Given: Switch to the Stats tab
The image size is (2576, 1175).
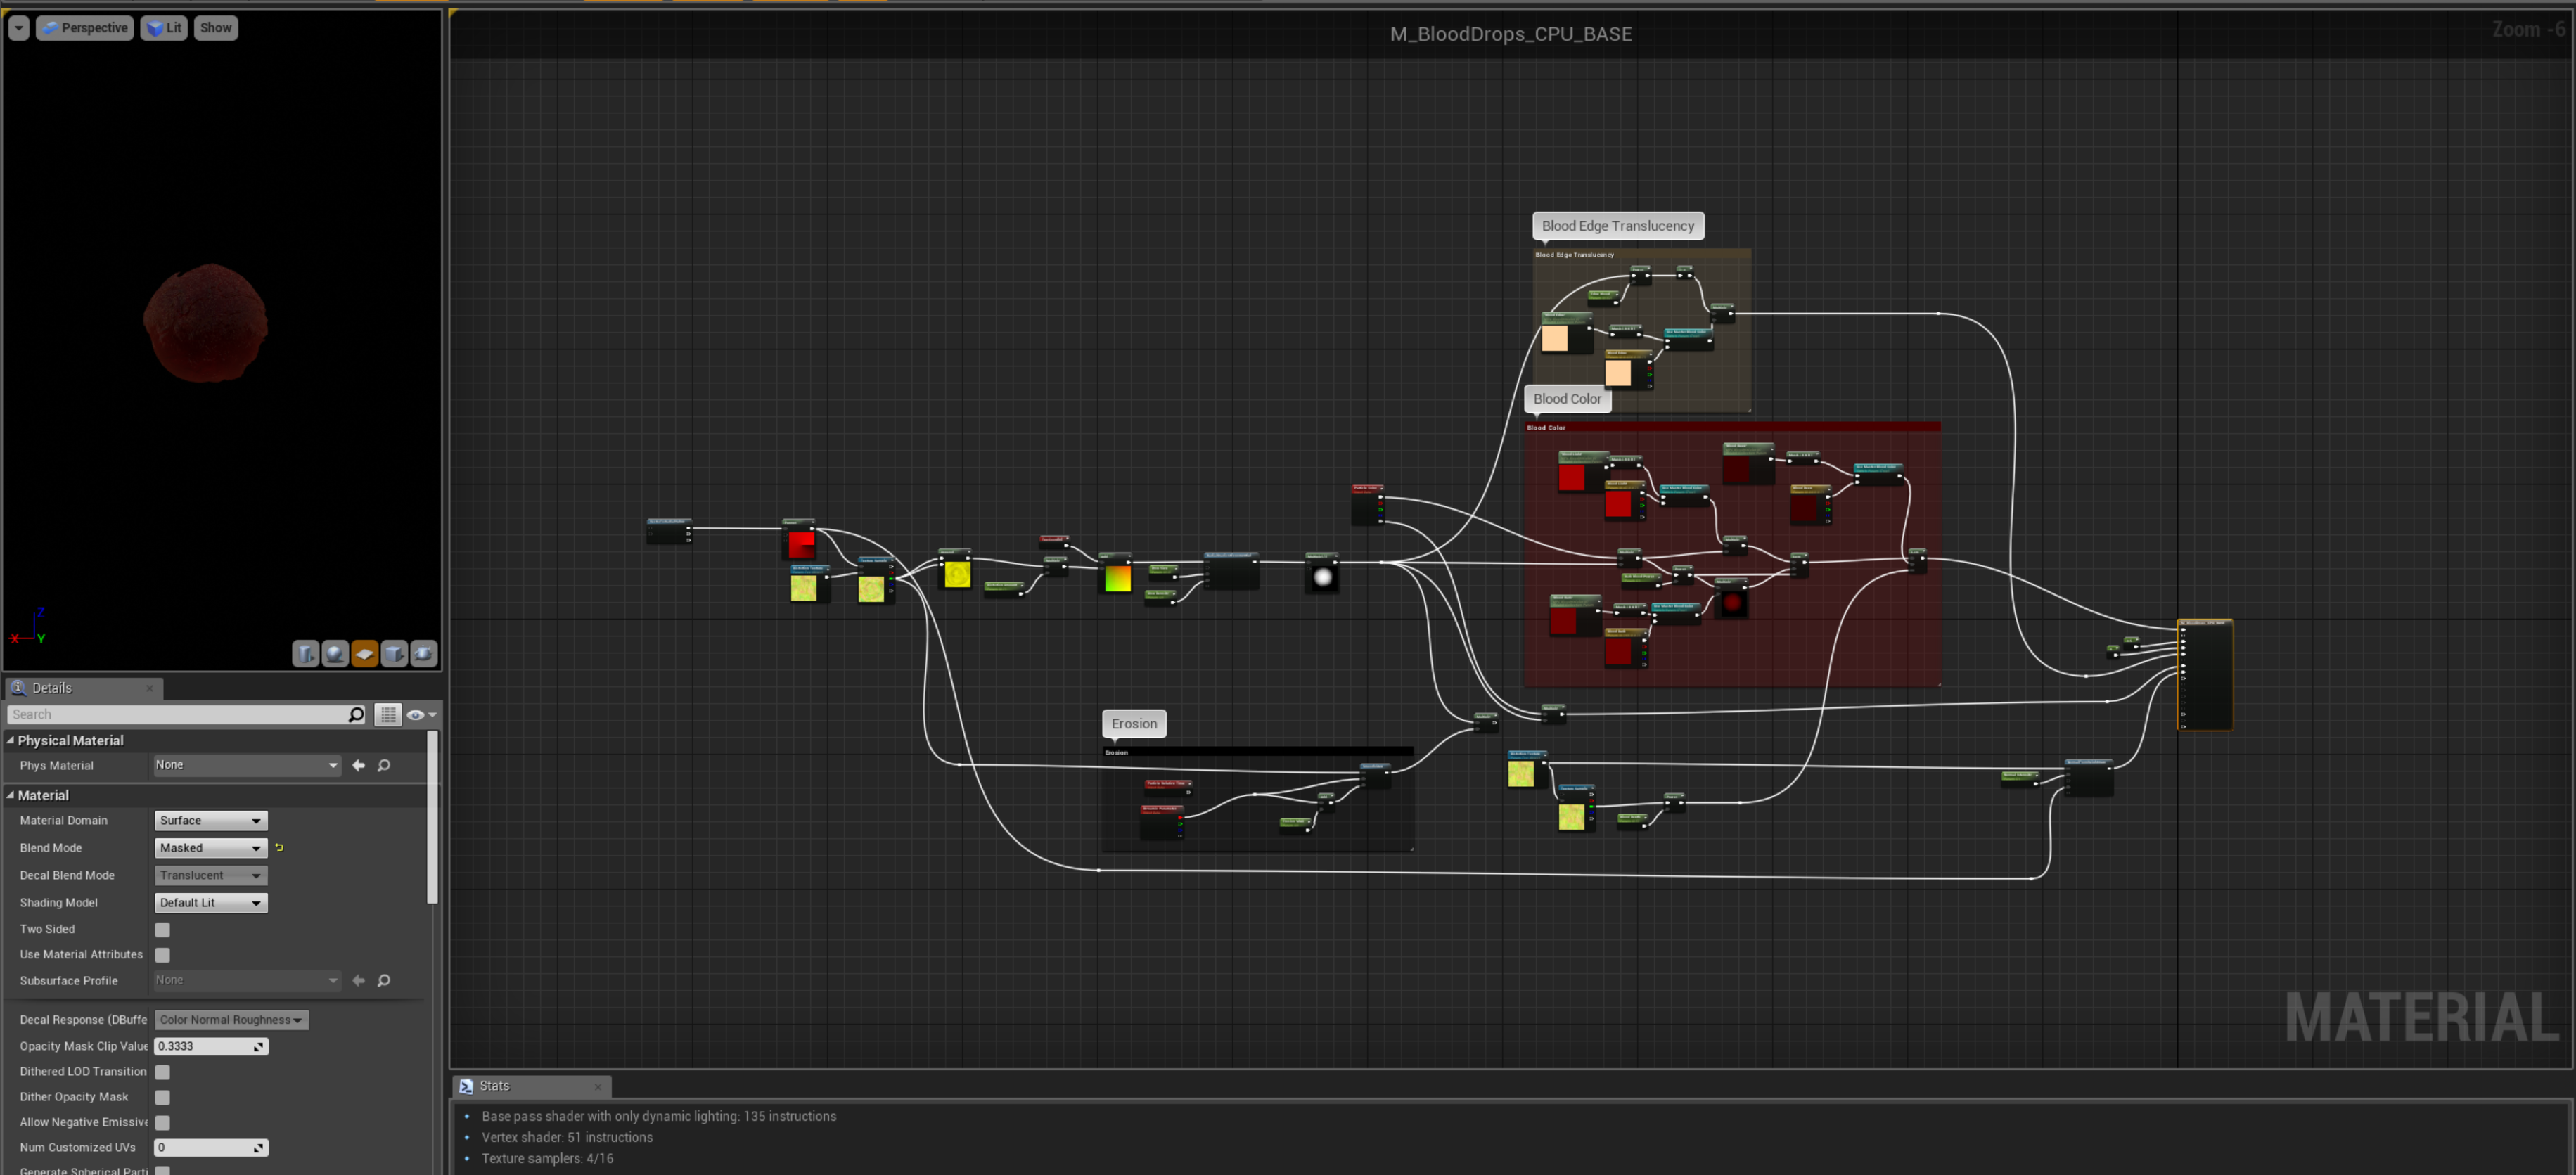Looking at the screenshot, I should (494, 1086).
